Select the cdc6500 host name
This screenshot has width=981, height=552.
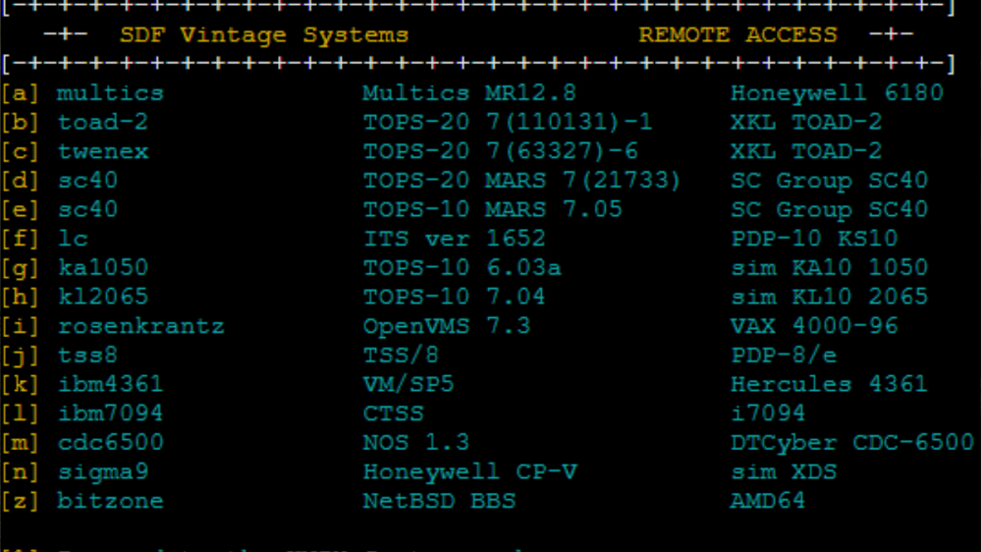coord(110,442)
